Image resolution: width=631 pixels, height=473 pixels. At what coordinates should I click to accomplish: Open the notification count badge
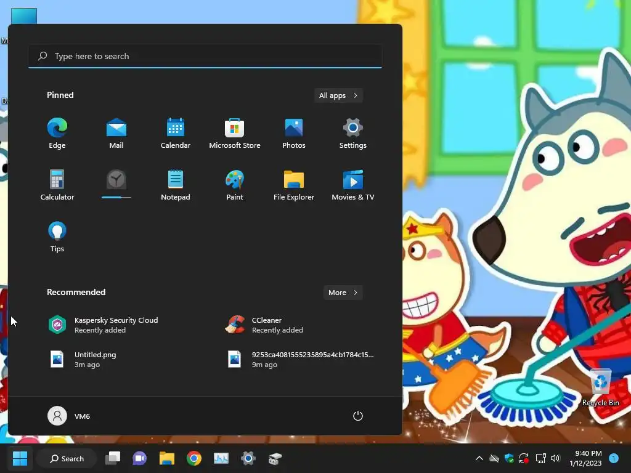tap(614, 458)
